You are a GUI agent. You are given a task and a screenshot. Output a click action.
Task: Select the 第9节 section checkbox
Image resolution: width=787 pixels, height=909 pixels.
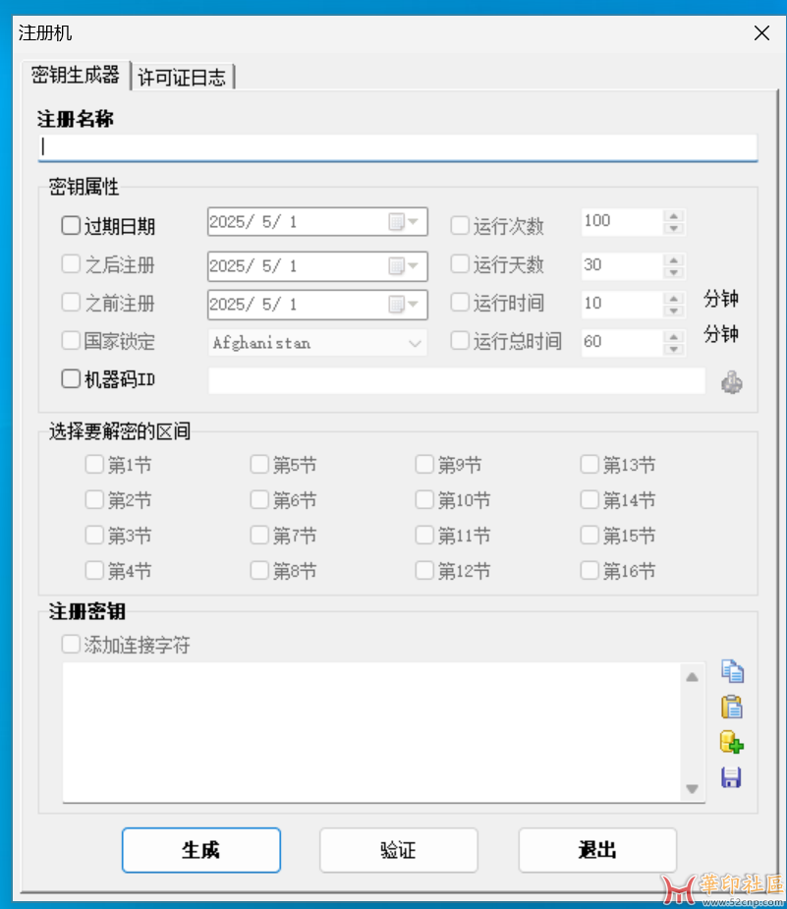(x=424, y=465)
